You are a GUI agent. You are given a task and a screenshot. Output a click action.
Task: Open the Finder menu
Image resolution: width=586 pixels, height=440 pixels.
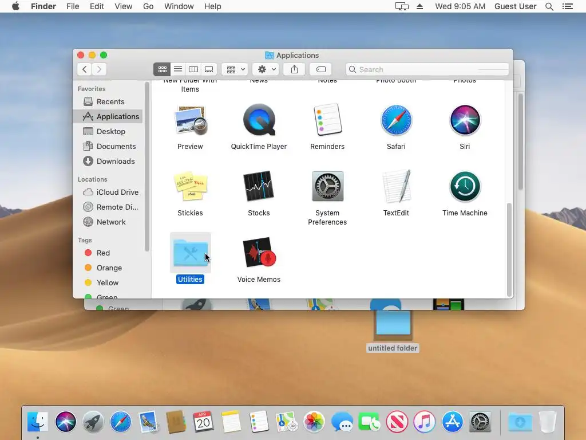coord(43,6)
